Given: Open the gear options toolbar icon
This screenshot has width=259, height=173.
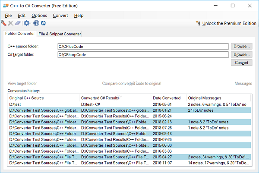Looking at the screenshot, I should [x=26, y=23].
